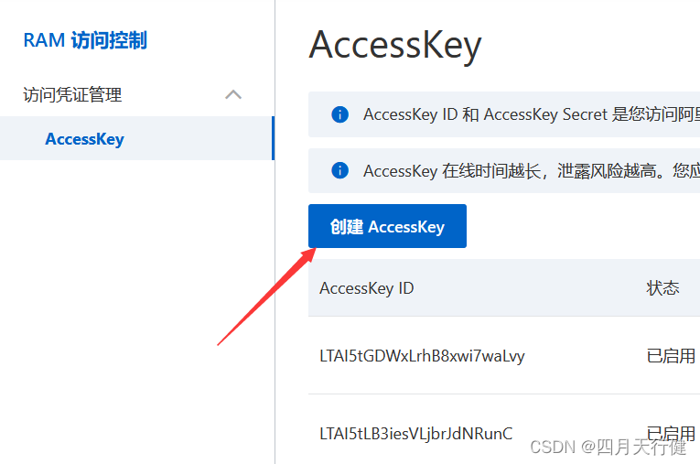This screenshot has height=464, width=700.
Task: Click the AccessKey page heading
Action: [394, 45]
